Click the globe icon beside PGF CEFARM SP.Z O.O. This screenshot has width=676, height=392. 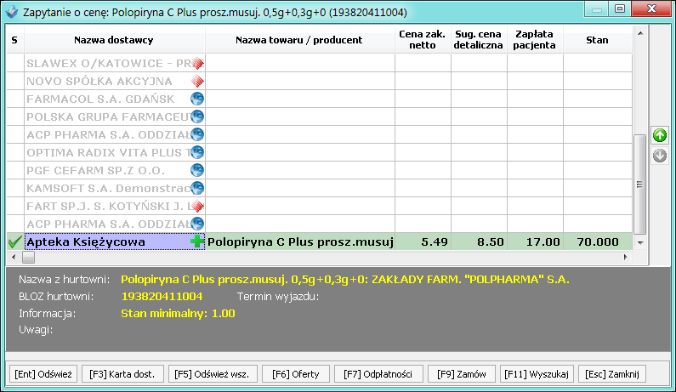coord(197,170)
